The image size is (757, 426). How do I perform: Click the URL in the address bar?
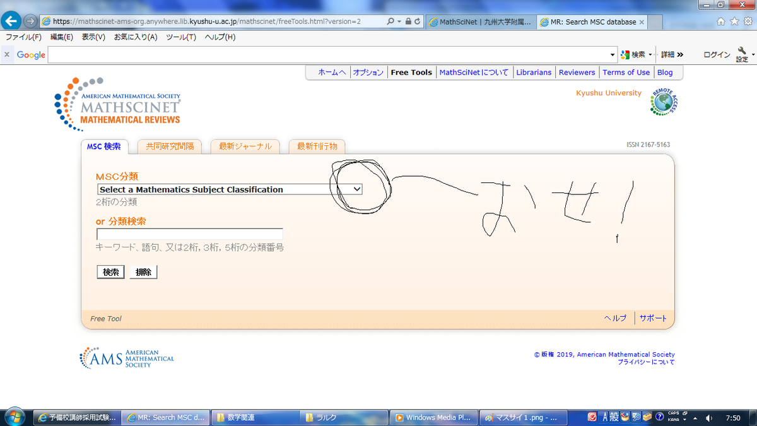click(x=207, y=21)
